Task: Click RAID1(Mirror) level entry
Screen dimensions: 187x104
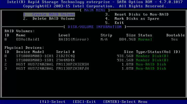Action: point(74,39)
